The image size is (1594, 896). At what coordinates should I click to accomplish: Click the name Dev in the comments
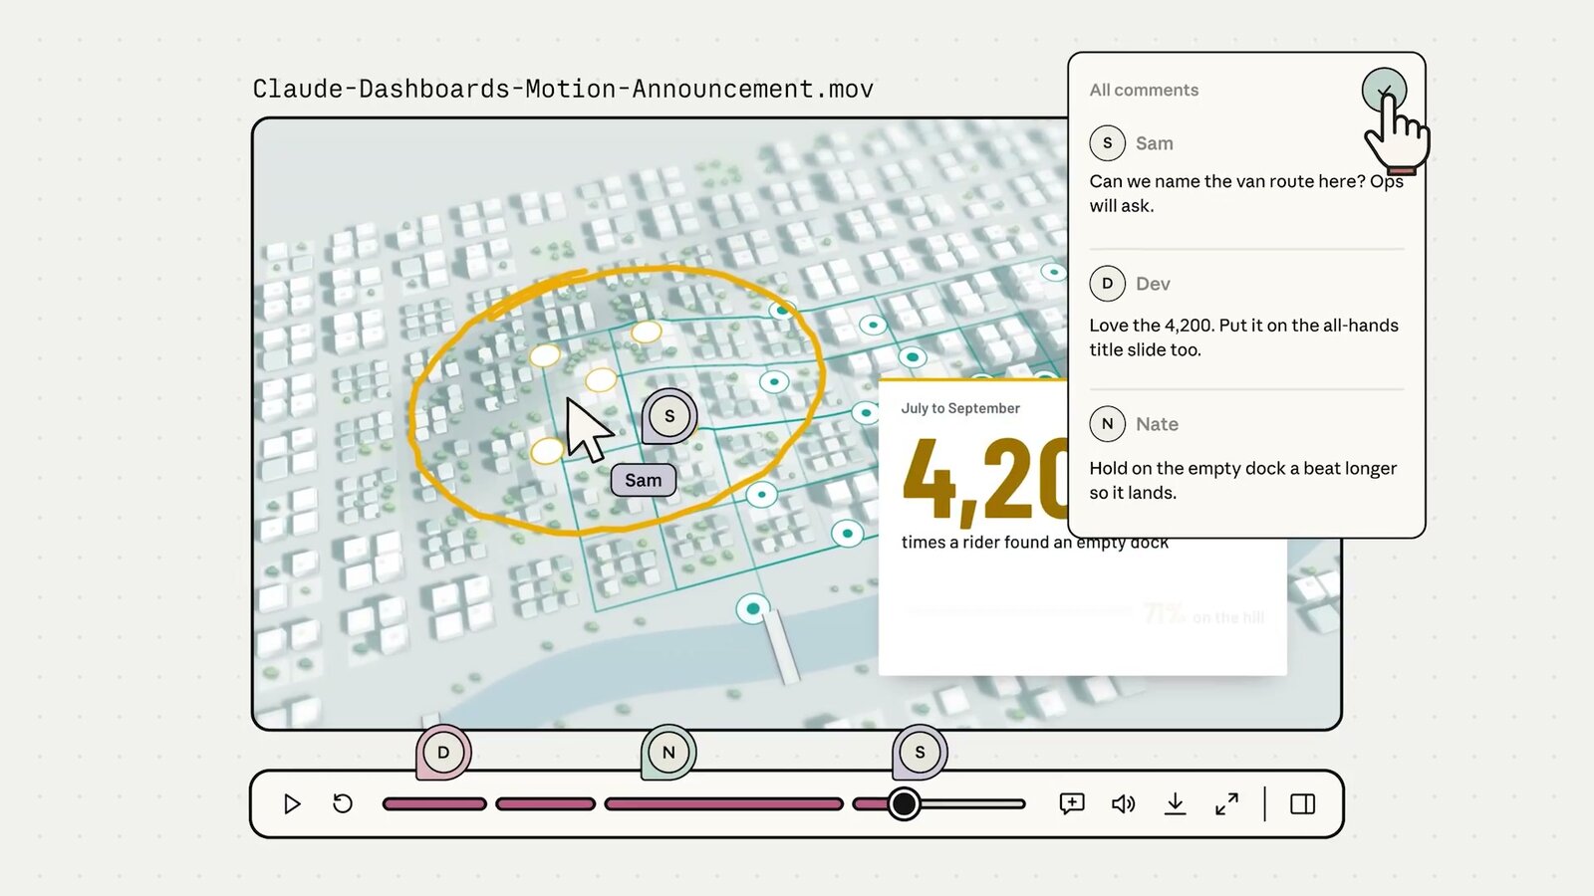1153,284
